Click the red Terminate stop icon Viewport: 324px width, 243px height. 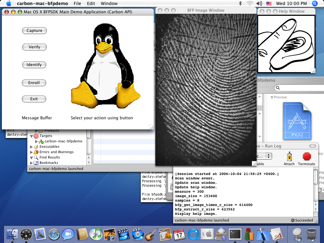[x=307, y=157]
